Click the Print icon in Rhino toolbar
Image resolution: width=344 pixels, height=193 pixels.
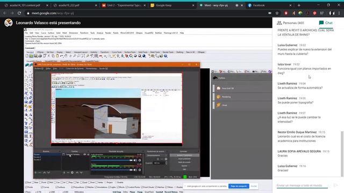click(x=40, y=56)
